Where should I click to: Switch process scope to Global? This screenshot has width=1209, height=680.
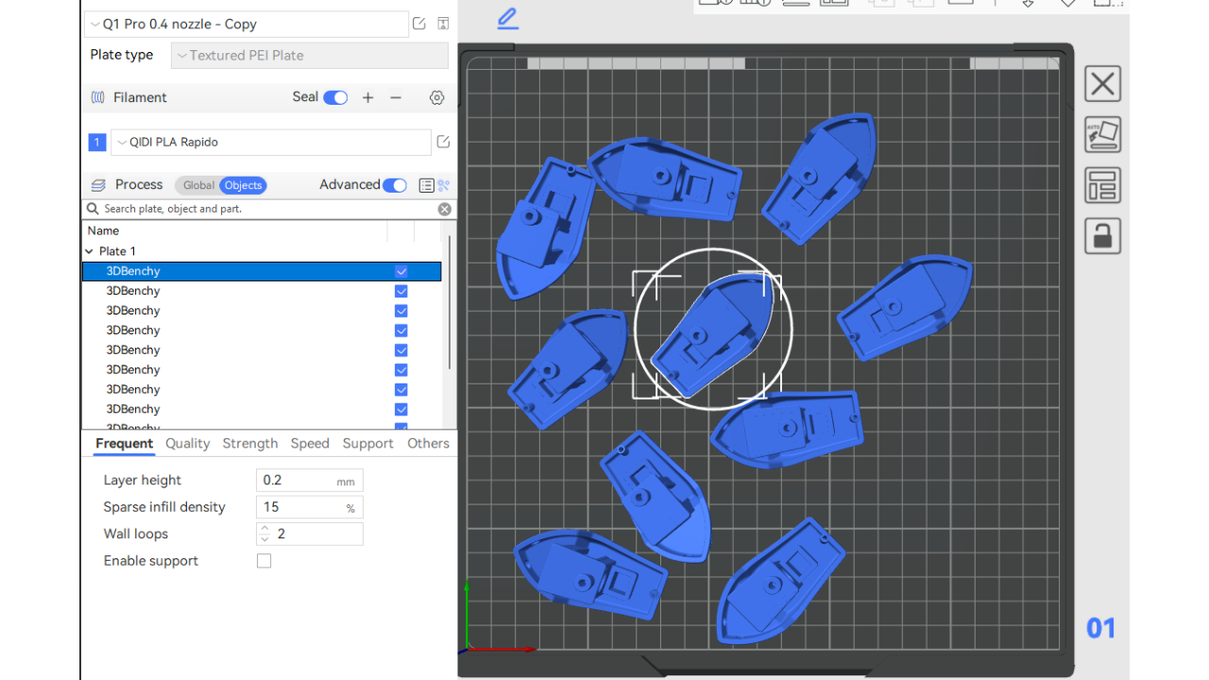[198, 185]
